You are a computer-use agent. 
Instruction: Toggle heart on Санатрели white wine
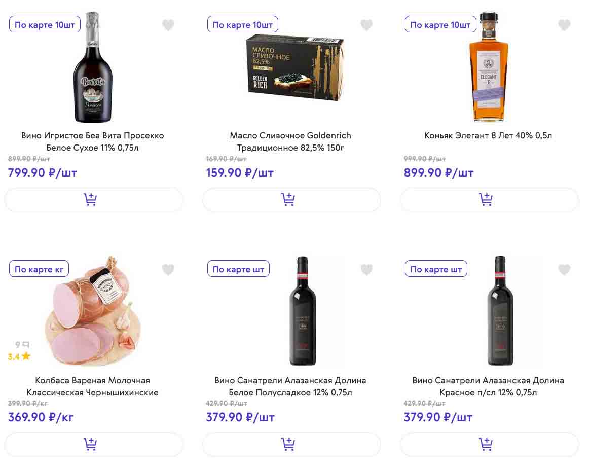366,270
